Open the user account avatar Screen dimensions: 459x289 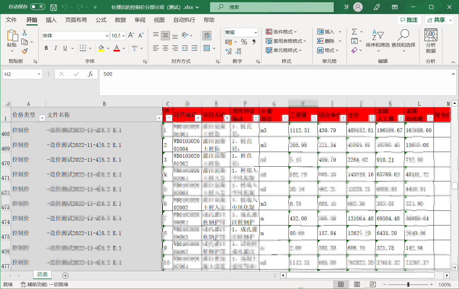(358, 7)
